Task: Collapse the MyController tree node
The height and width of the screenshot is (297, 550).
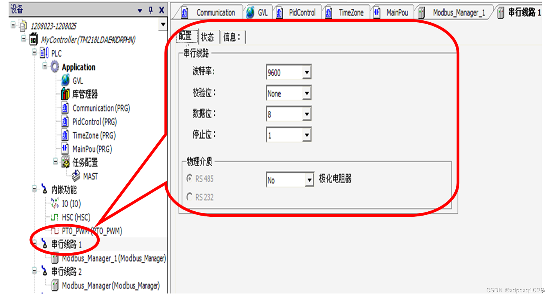Action: point(24,39)
